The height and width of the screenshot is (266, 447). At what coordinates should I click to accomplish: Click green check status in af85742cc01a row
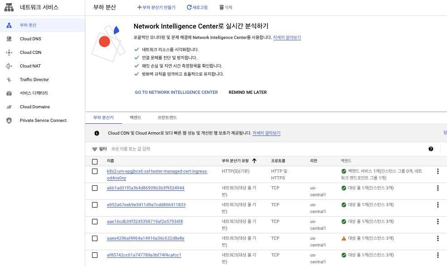tap(344, 256)
